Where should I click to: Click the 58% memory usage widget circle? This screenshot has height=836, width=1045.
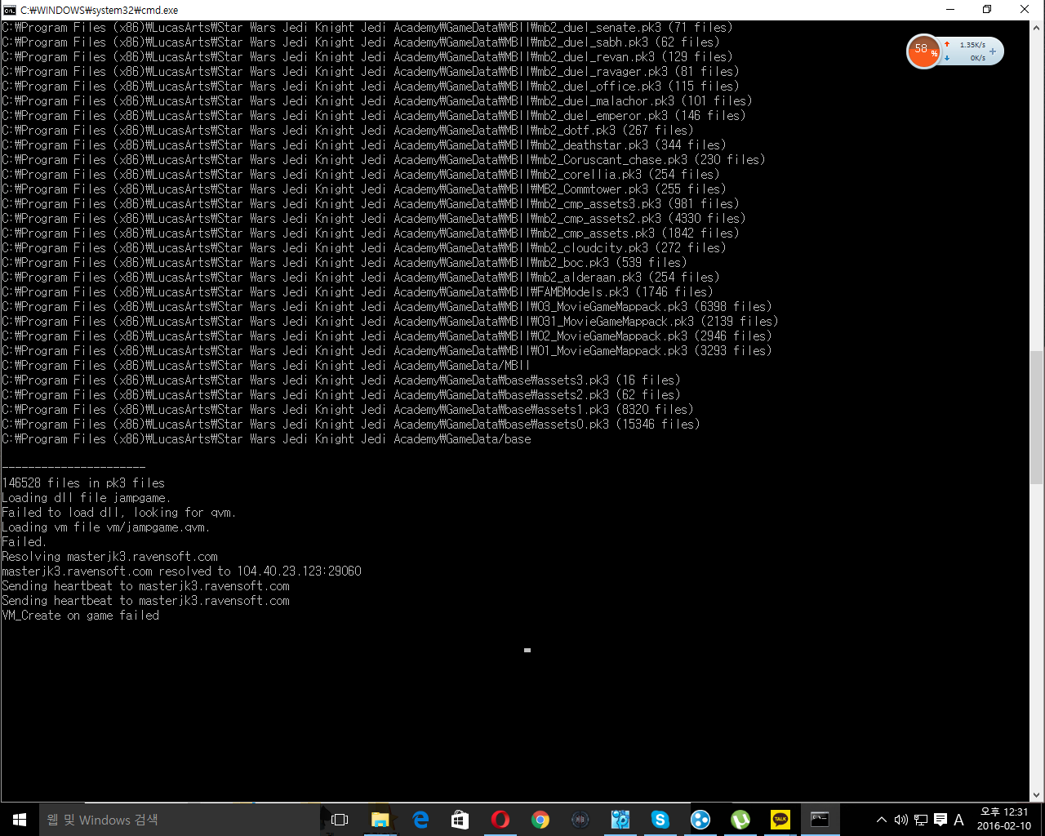click(923, 51)
